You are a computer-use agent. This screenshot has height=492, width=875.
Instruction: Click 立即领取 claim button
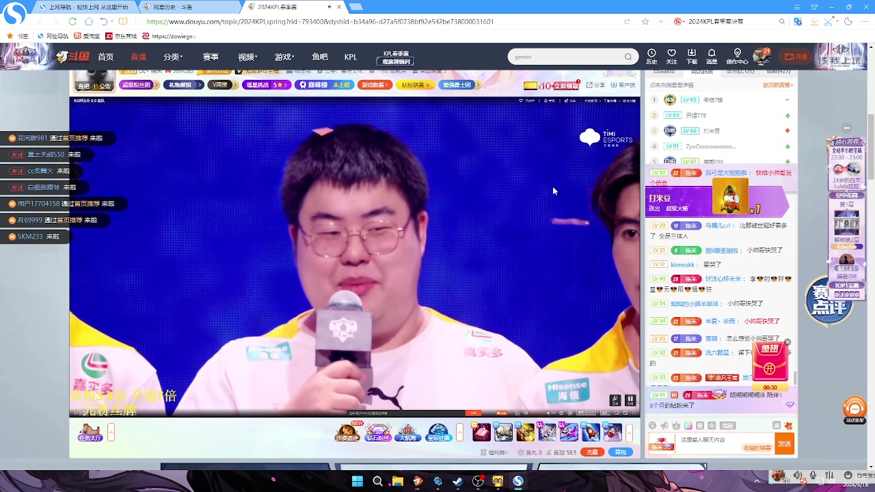(566, 85)
